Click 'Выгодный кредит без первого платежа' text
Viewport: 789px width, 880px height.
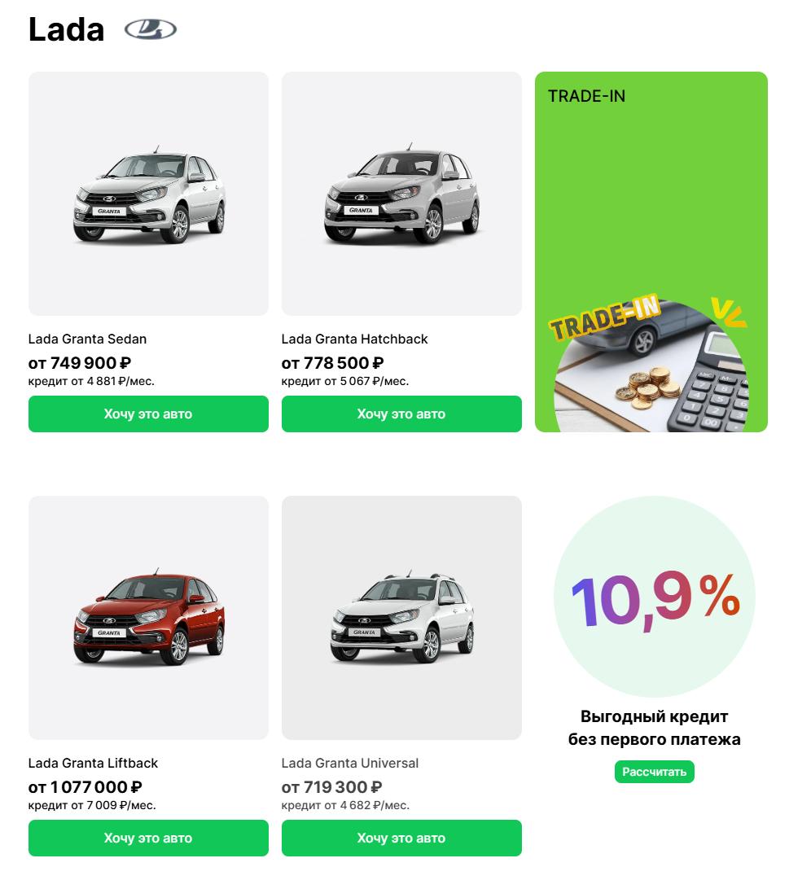pyautogui.click(x=655, y=728)
